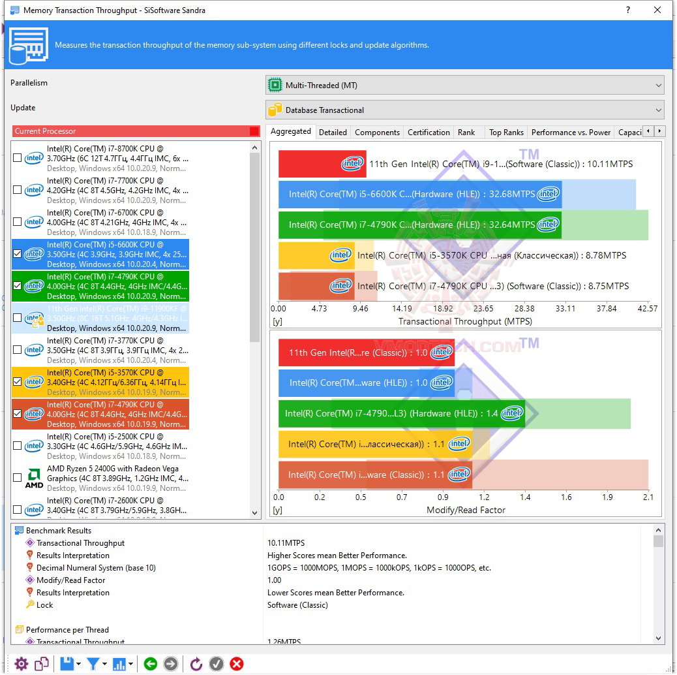The height and width of the screenshot is (675, 677).
Task: Click Intel logo next to i7-8700K entry
Action: (x=34, y=158)
